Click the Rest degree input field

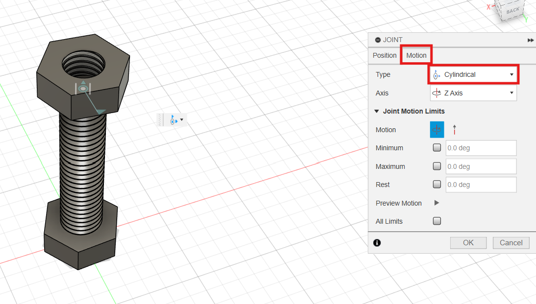481,185
